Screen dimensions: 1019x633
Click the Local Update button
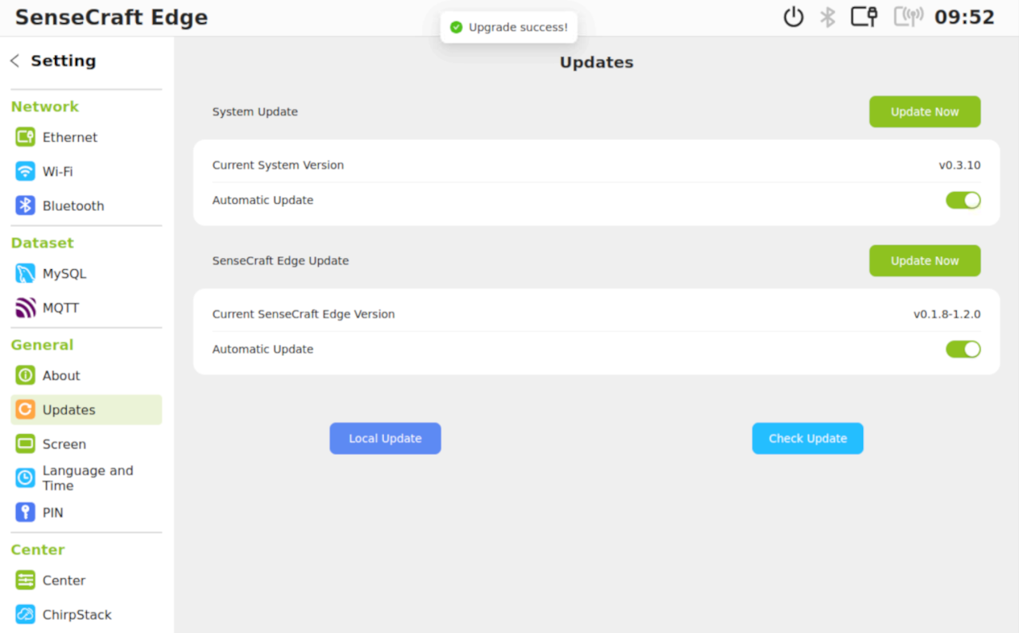click(385, 438)
